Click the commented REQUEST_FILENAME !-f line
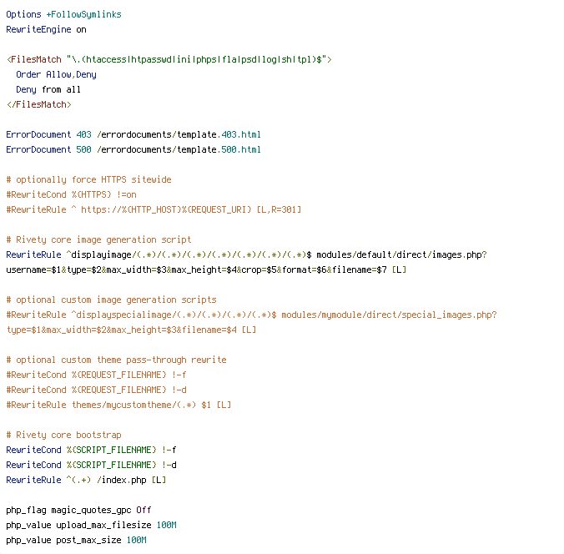564x554 pixels. [x=96, y=375]
